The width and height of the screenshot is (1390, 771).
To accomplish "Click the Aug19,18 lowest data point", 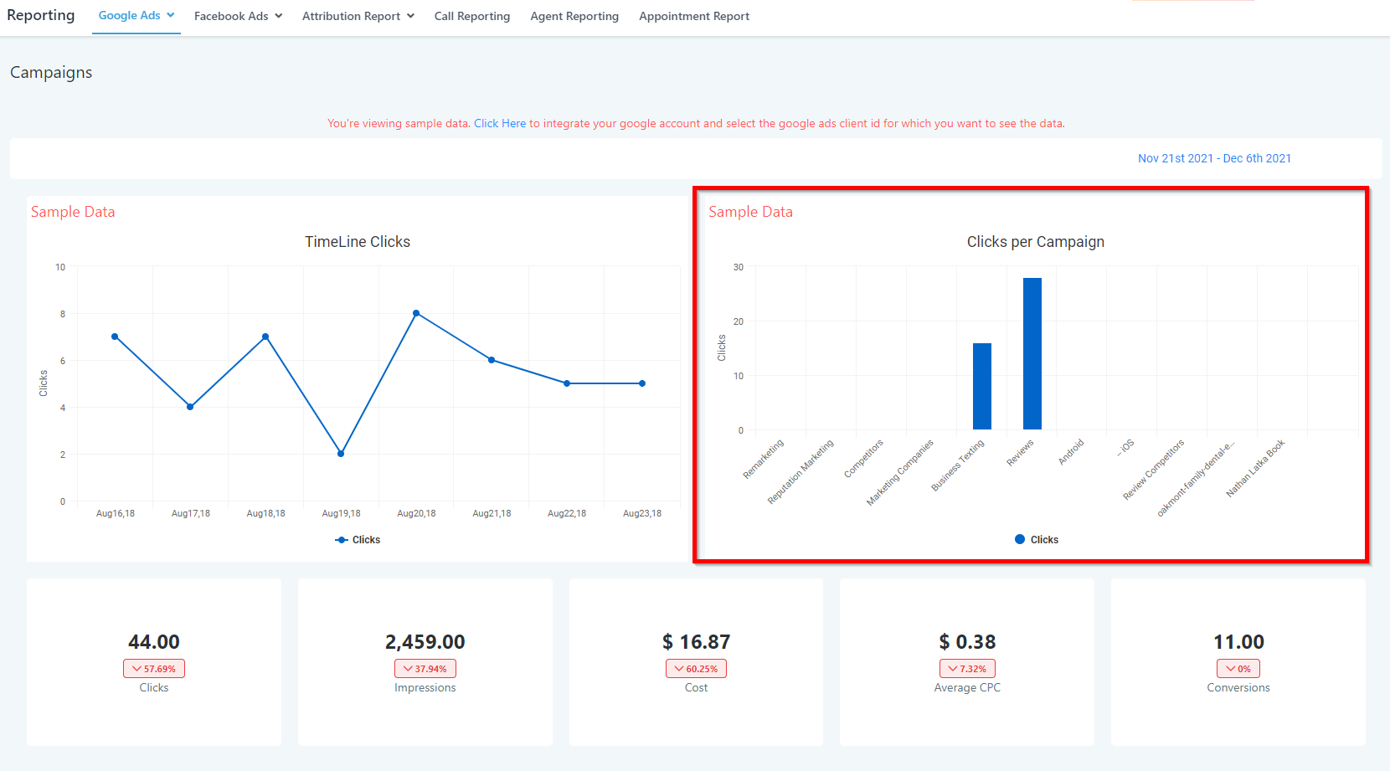I will (x=341, y=454).
